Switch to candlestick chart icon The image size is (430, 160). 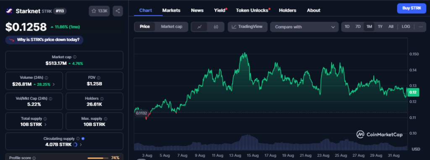pyautogui.click(x=216, y=27)
